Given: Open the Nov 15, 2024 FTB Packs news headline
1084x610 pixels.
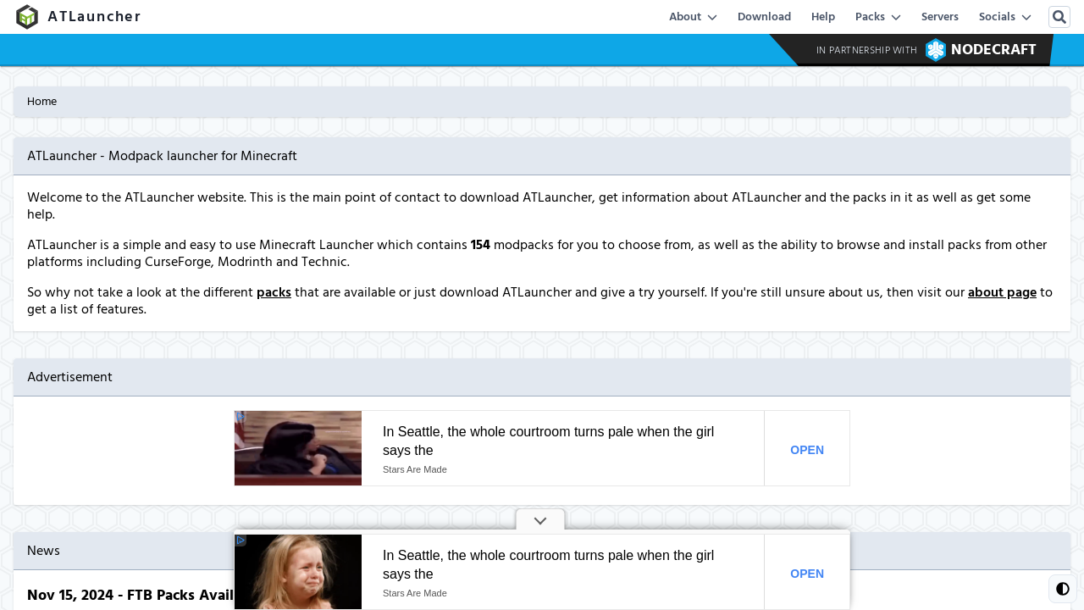Looking at the screenshot, I should tap(130, 596).
